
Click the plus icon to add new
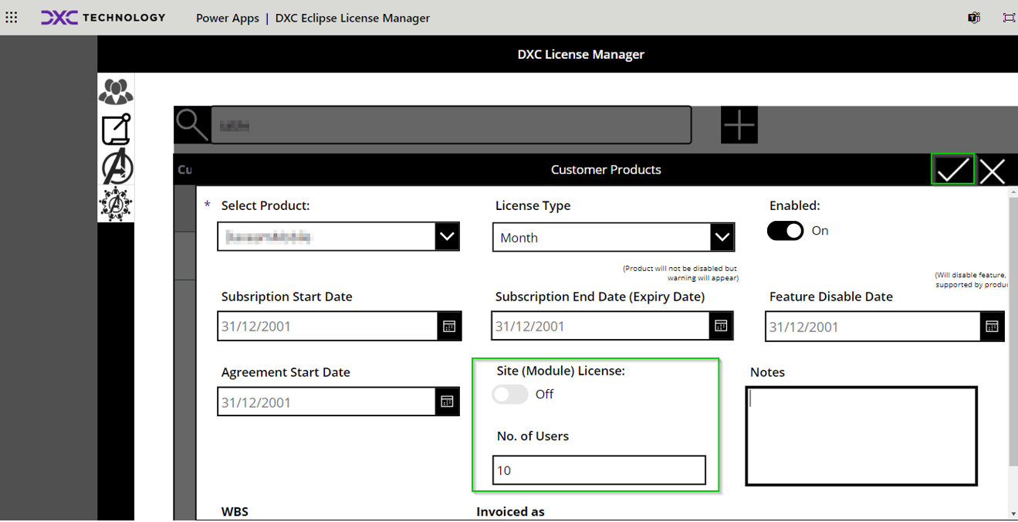click(739, 125)
